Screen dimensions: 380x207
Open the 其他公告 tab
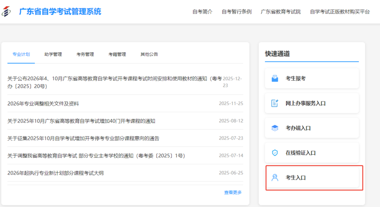point(149,54)
